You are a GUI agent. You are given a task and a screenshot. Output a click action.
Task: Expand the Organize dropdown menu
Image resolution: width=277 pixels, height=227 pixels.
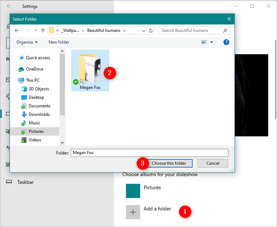pos(27,42)
